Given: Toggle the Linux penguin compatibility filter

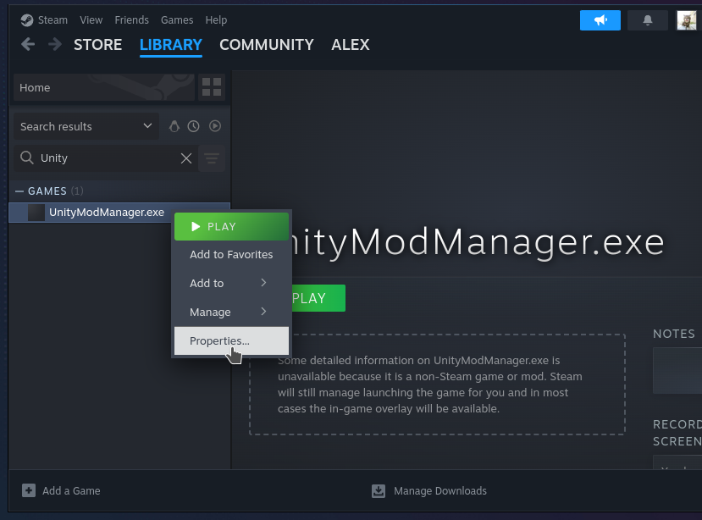Looking at the screenshot, I should 174,126.
